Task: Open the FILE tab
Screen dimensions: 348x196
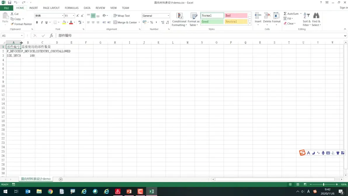Action: click(x=6, y=8)
